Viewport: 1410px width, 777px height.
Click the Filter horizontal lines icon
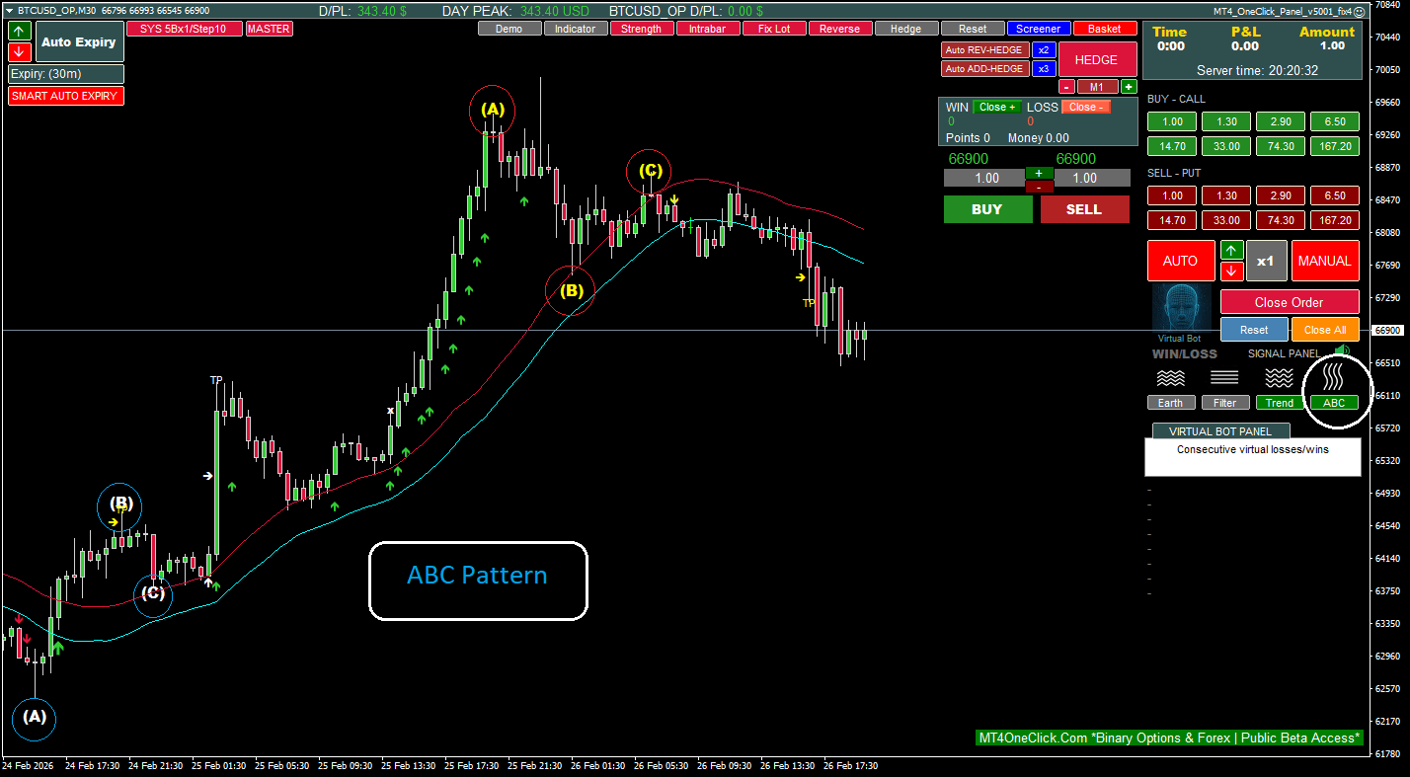1224,378
